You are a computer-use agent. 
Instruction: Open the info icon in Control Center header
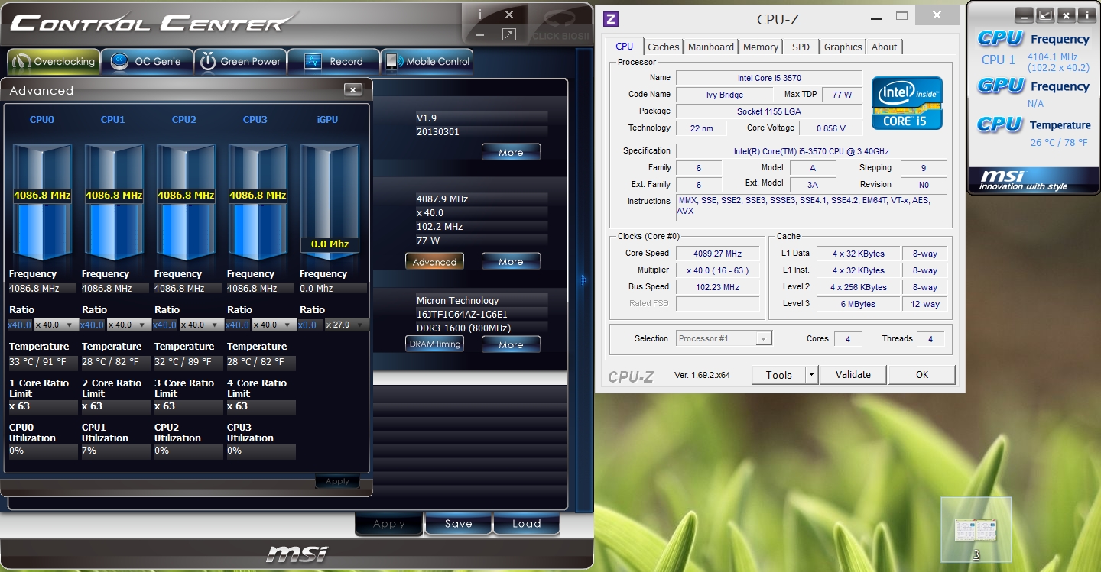coord(479,14)
